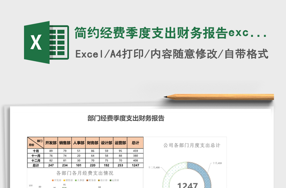Screen dimensions: 286x188
Task: Click the diagonal 部门/月份 header cell
Action: click(x=36, y=143)
